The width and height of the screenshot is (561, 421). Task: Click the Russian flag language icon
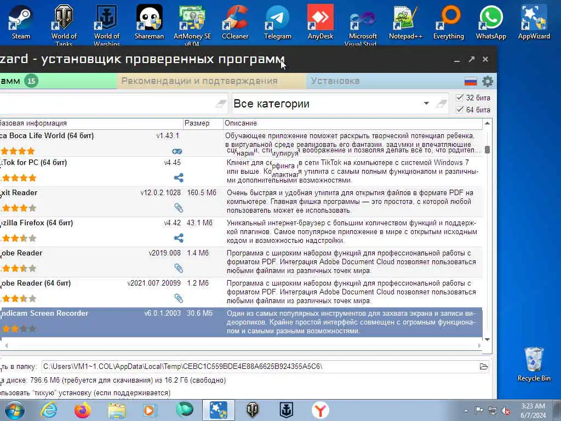pos(471,82)
